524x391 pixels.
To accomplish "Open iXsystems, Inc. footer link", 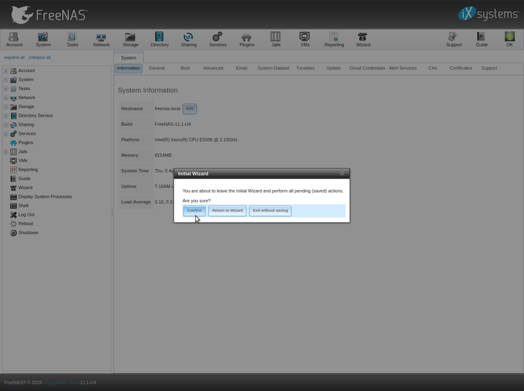I will click(60, 382).
